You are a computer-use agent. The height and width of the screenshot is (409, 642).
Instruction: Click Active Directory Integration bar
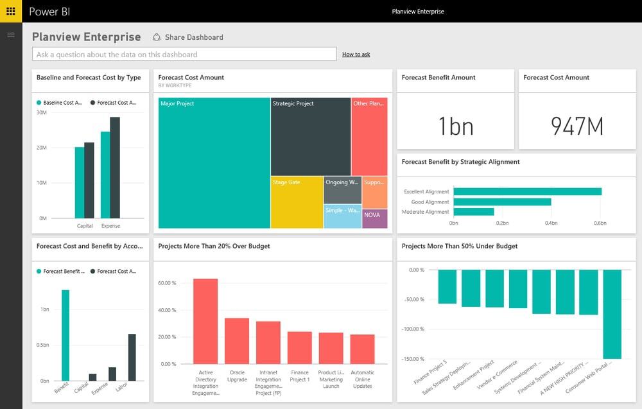[x=205, y=322]
